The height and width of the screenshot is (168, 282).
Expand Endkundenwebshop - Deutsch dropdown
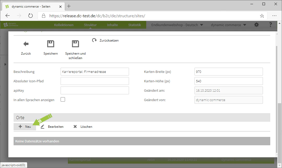pyautogui.click(x=177, y=25)
